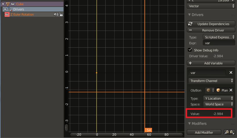Click the vertical scrollbar handle at the graph's left edge
This screenshot has height=138, width=237.
pos(67,127)
